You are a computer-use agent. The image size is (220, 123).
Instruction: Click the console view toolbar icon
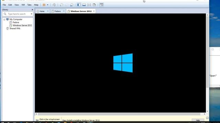click(x=101, y=5)
